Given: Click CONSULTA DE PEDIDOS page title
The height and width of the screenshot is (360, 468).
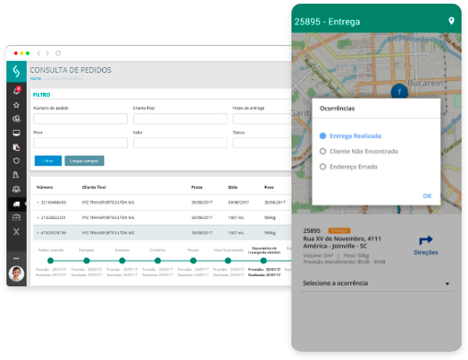Looking at the screenshot, I should [71, 70].
